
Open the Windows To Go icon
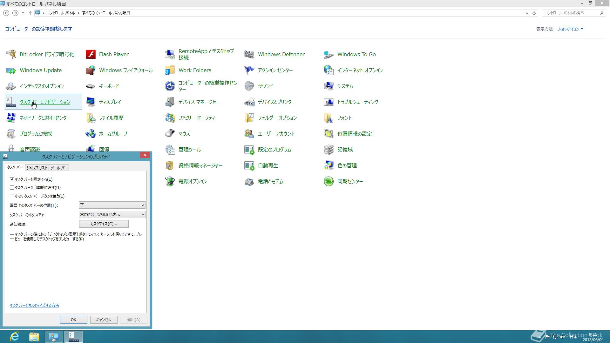pos(329,54)
